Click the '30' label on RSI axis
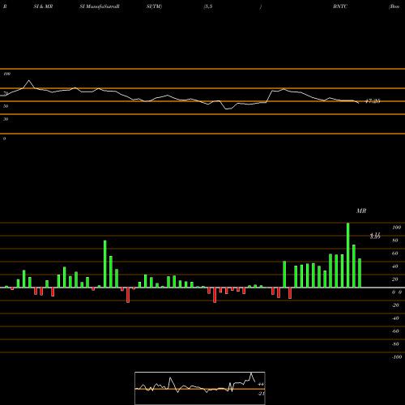The height and width of the screenshot is (405, 405). [6, 119]
